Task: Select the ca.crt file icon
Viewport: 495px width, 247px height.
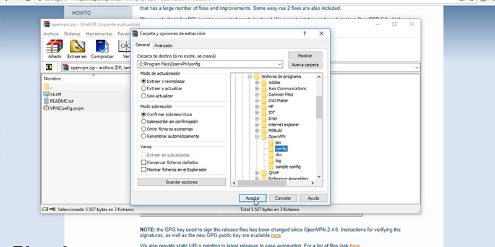Action: click(x=46, y=94)
